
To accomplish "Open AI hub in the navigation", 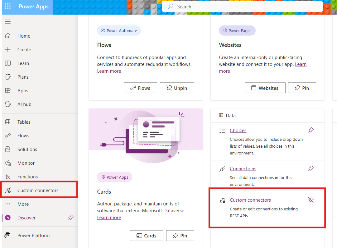I will pyautogui.click(x=40, y=104).
